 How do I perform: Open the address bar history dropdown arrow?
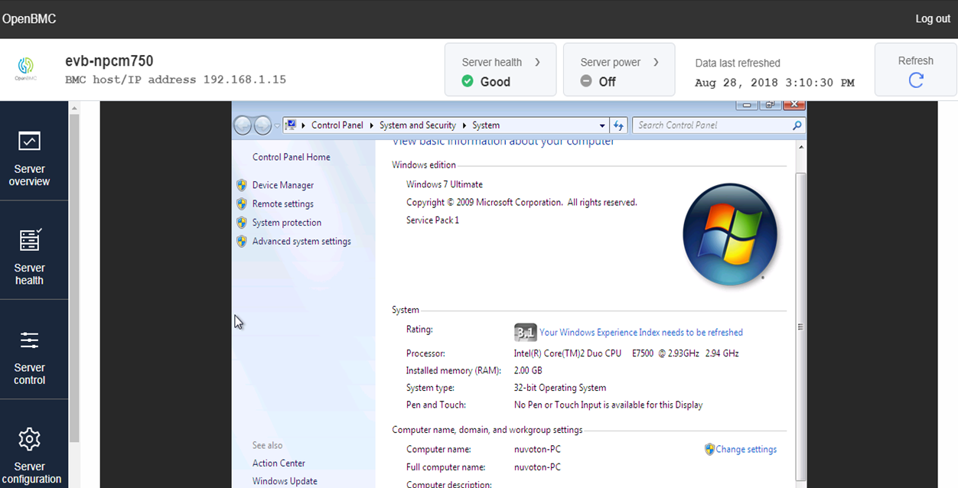602,125
